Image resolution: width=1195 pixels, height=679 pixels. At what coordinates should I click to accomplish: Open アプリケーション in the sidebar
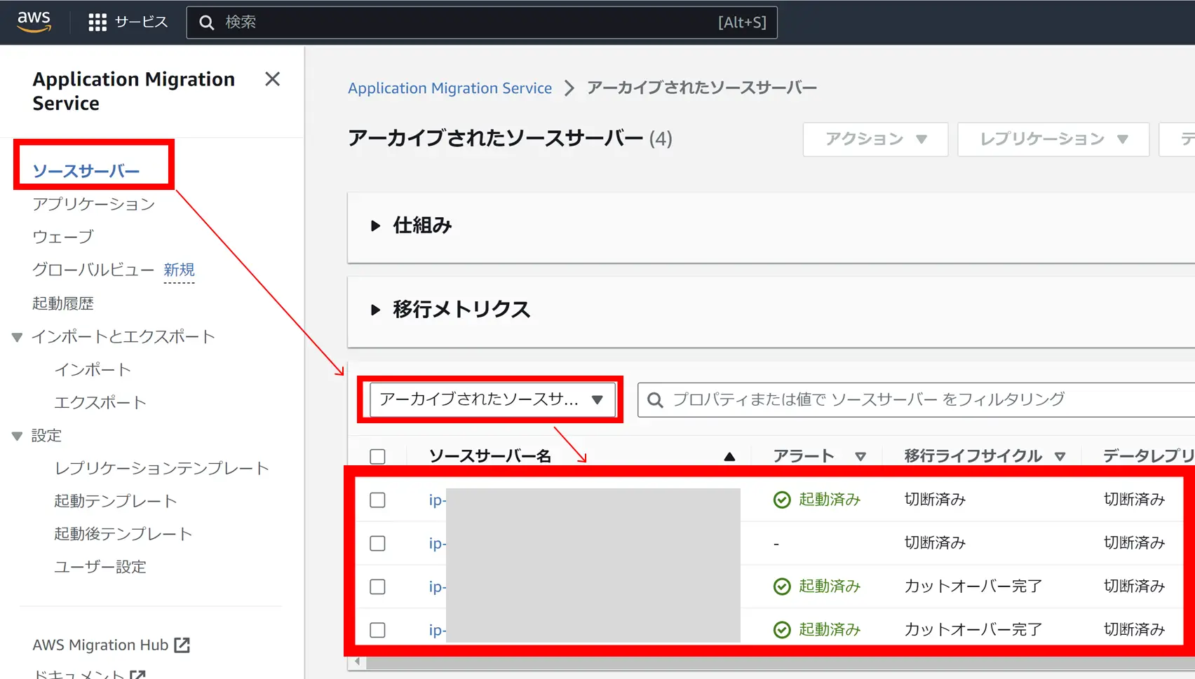[x=93, y=204]
